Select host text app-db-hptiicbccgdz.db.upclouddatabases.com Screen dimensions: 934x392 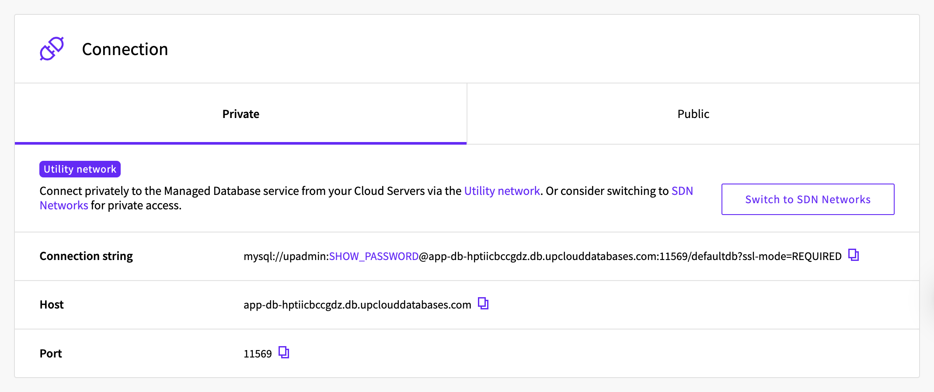pyautogui.click(x=357, y=305)
